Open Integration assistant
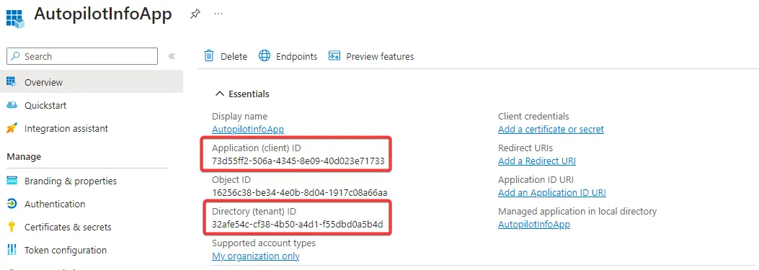759x270 pixels. point(66,129)
